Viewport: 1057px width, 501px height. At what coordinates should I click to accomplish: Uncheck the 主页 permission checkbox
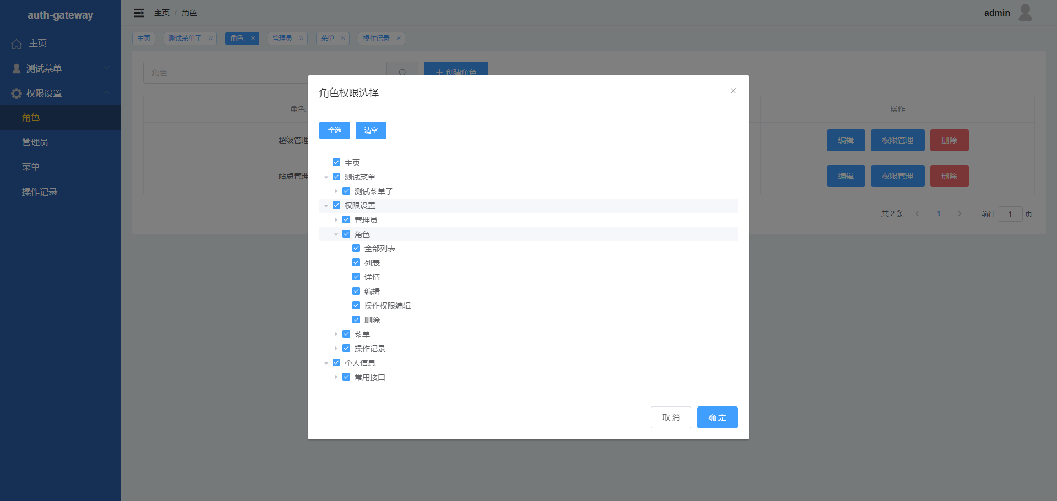(336, 162)
